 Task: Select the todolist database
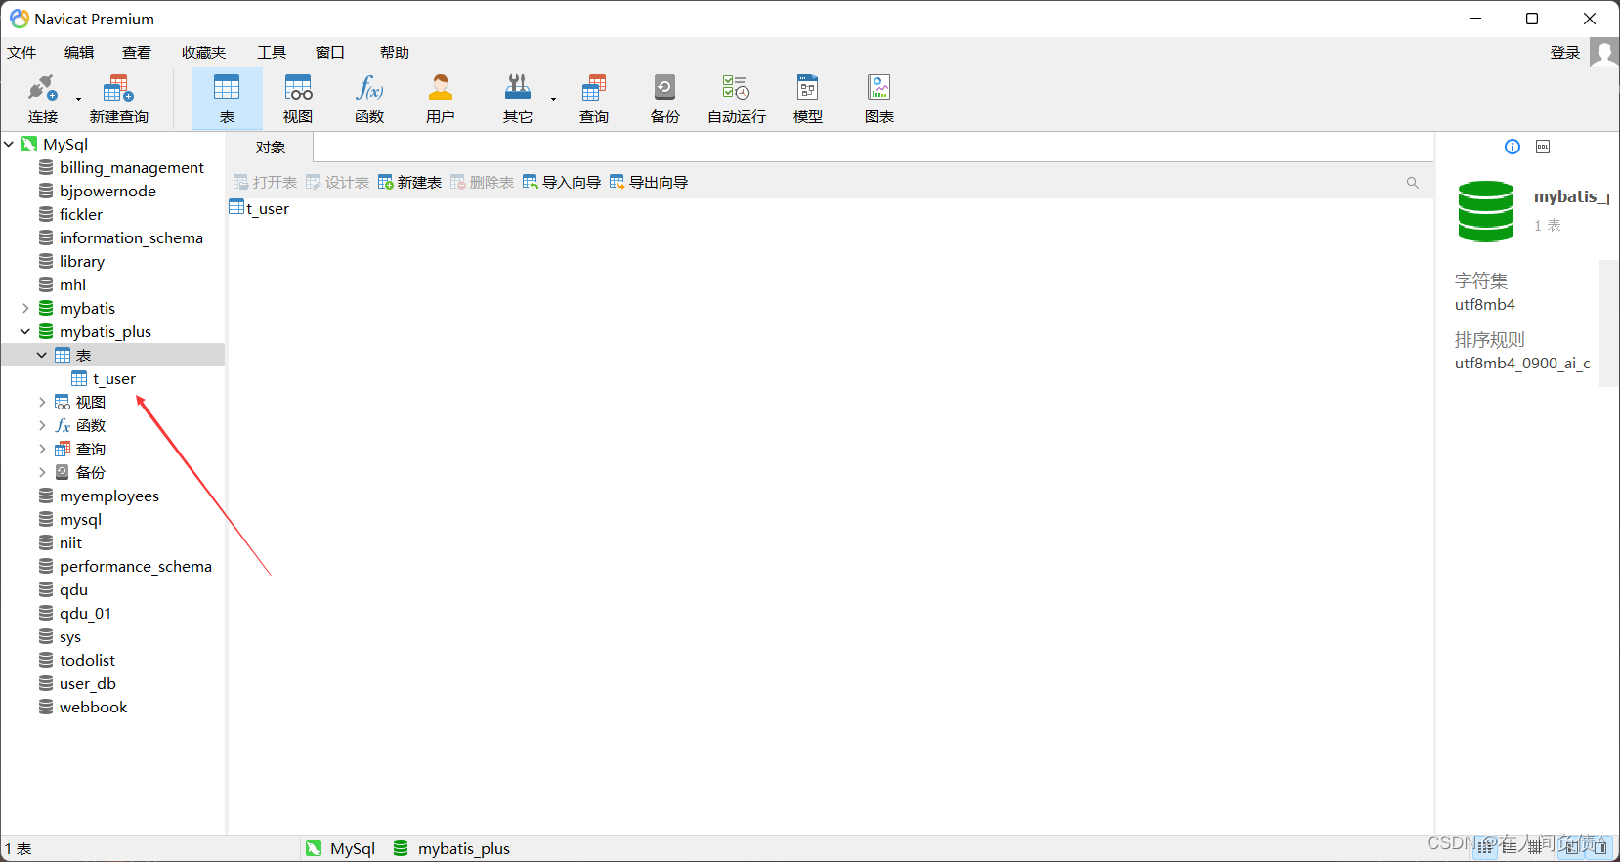point(87,660)
